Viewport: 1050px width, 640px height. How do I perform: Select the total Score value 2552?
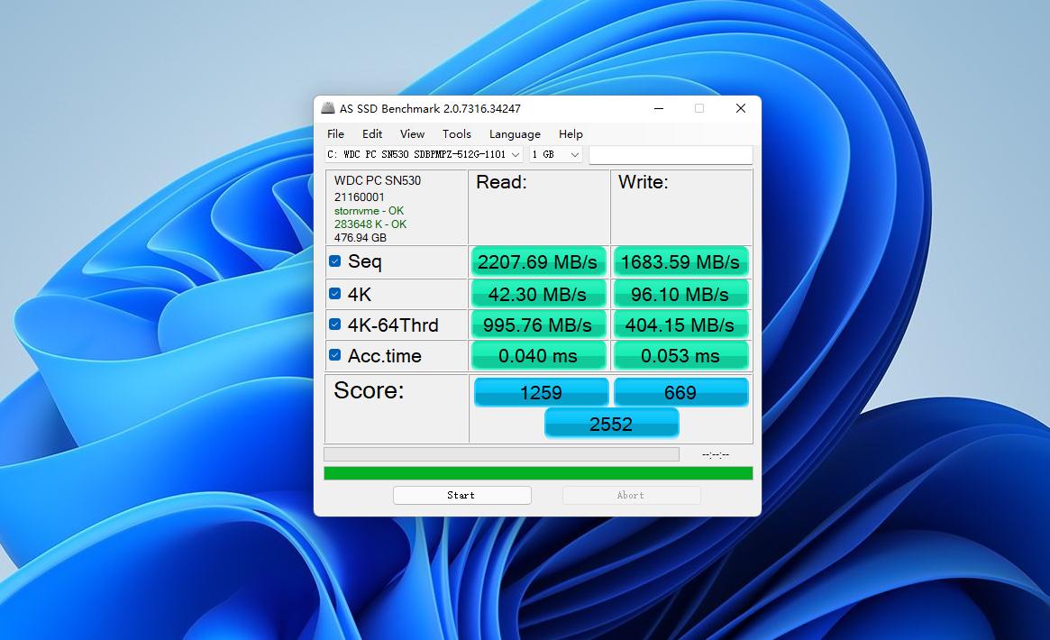pos(611,423)
